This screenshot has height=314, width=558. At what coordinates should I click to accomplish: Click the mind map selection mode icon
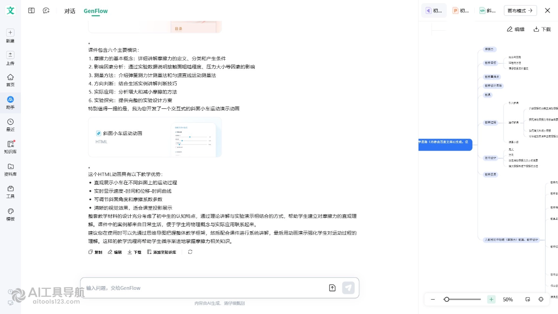point(528,300)
